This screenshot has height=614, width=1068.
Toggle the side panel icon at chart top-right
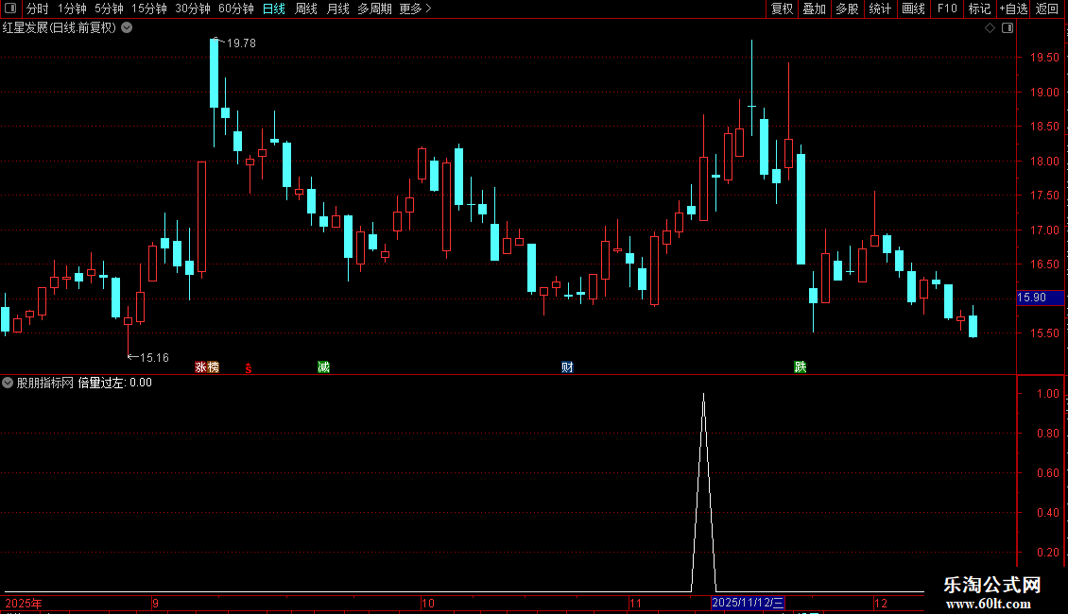click(x=1008, y=28)
